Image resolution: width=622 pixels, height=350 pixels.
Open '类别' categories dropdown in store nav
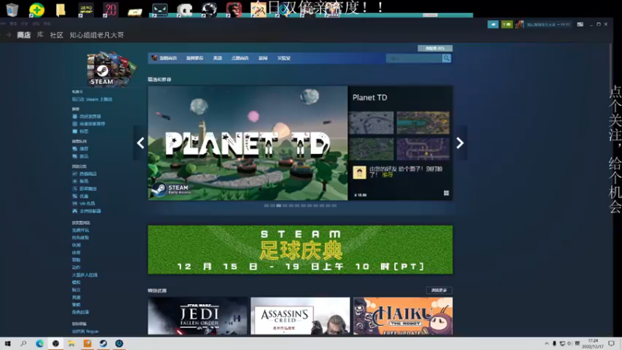[218, 58]
